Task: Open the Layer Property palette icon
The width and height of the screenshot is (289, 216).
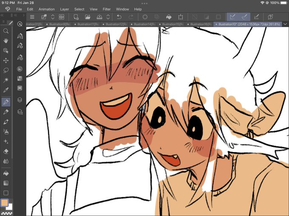Action: pos(20,112)
